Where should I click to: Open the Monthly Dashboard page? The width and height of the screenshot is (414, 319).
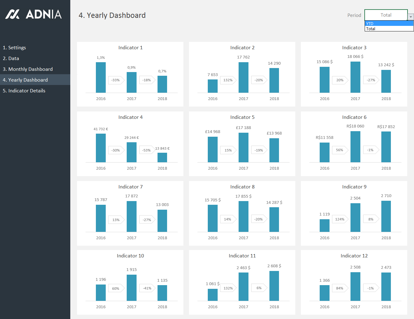point(27,69)
